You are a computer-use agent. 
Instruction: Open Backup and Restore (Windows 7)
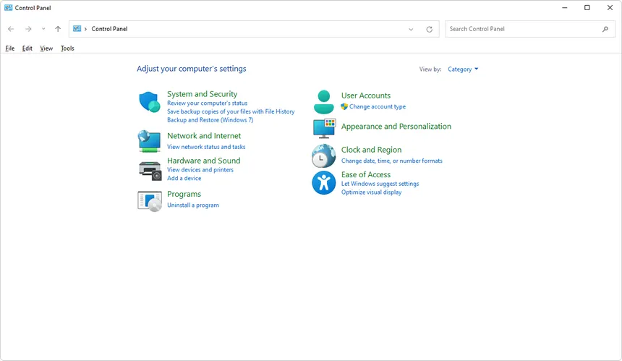pyautogui.click(x=210, y=120)
